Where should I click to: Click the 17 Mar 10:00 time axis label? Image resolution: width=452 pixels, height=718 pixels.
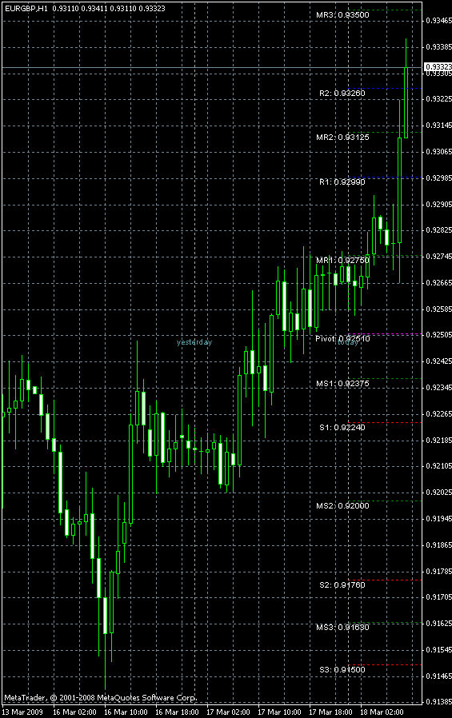(279, 712)
